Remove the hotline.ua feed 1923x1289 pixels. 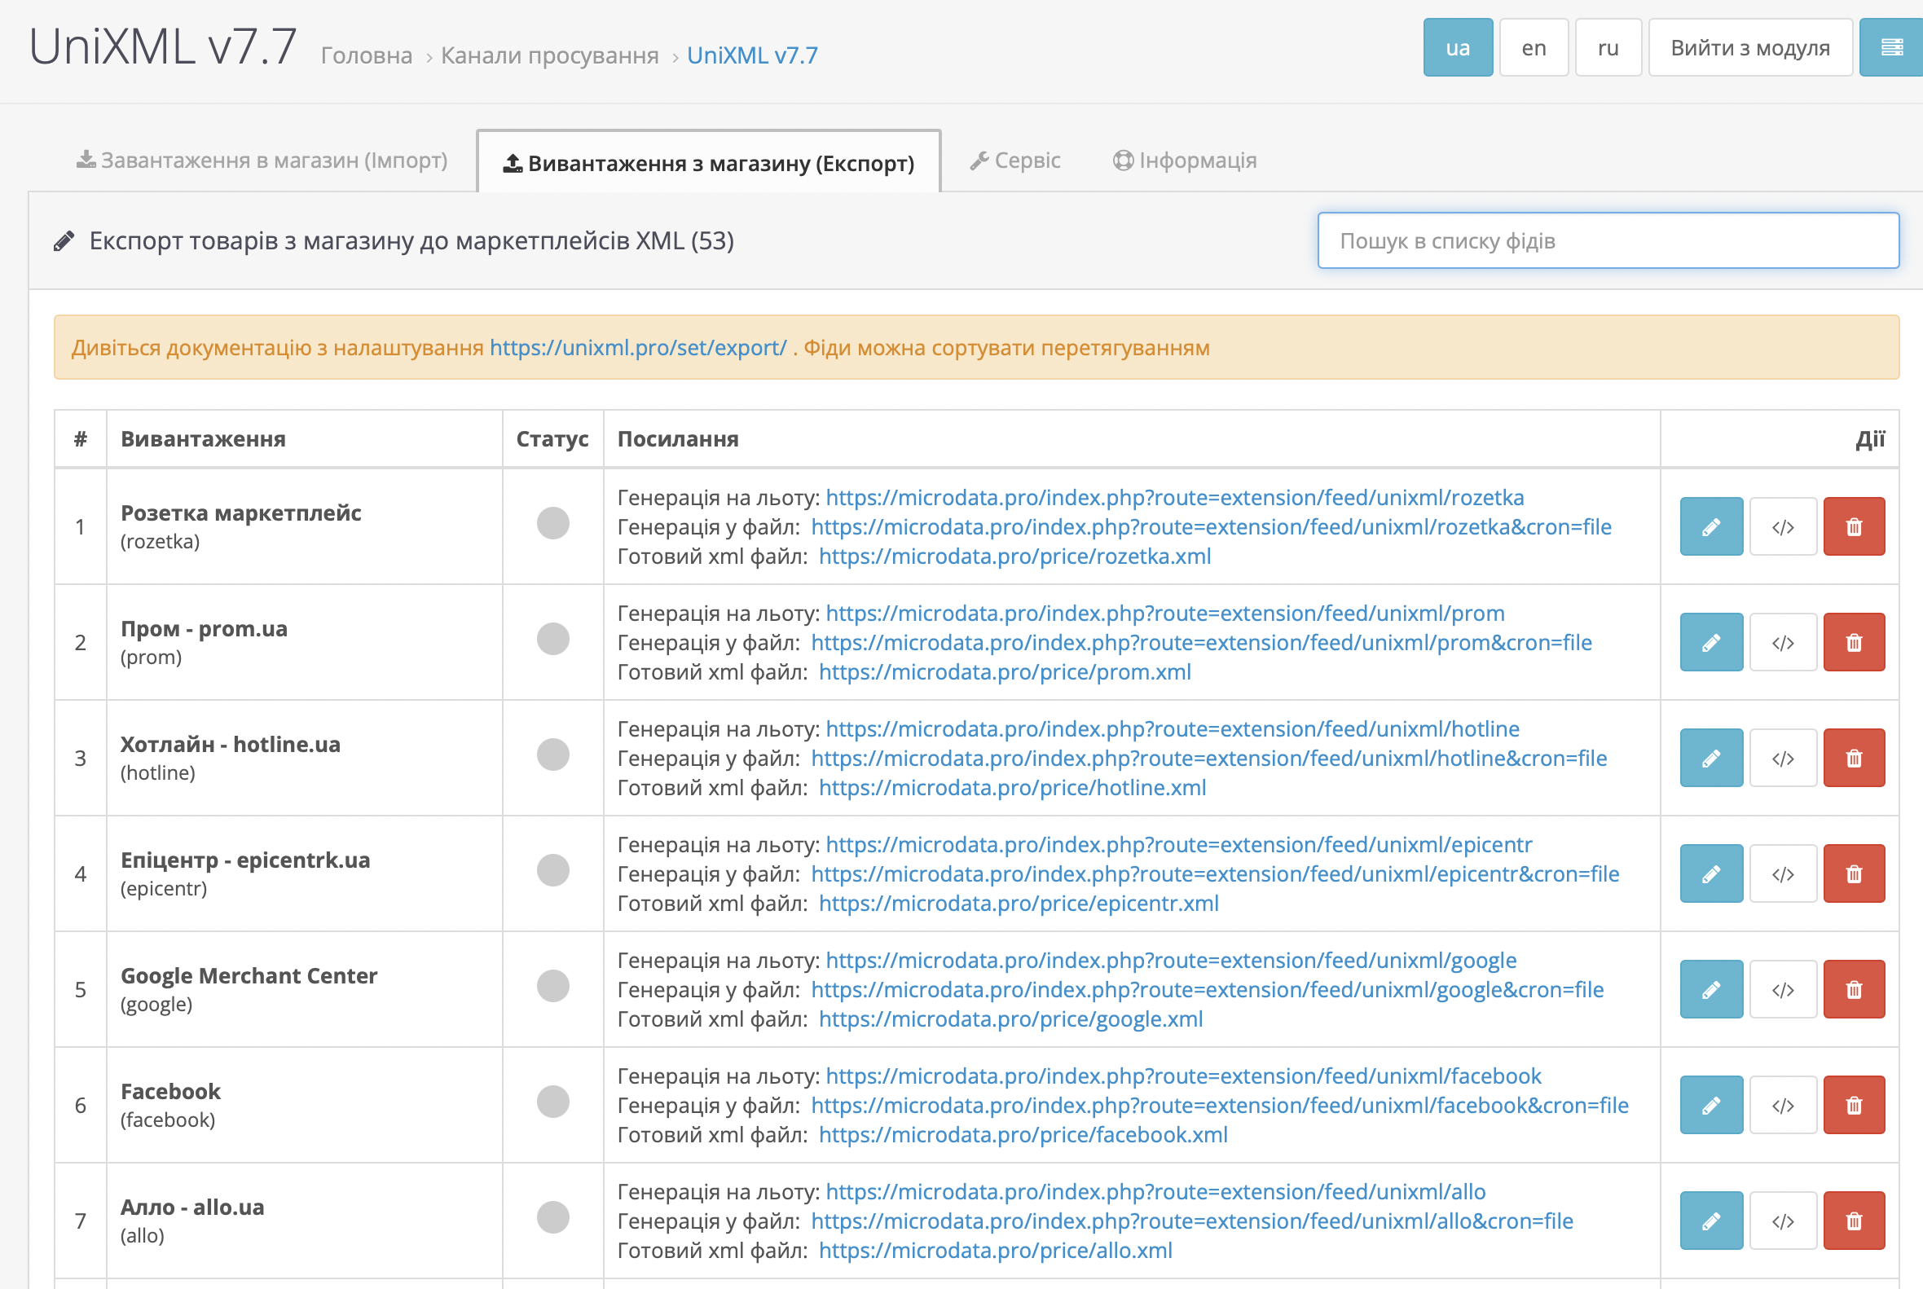click(1853, 758)
